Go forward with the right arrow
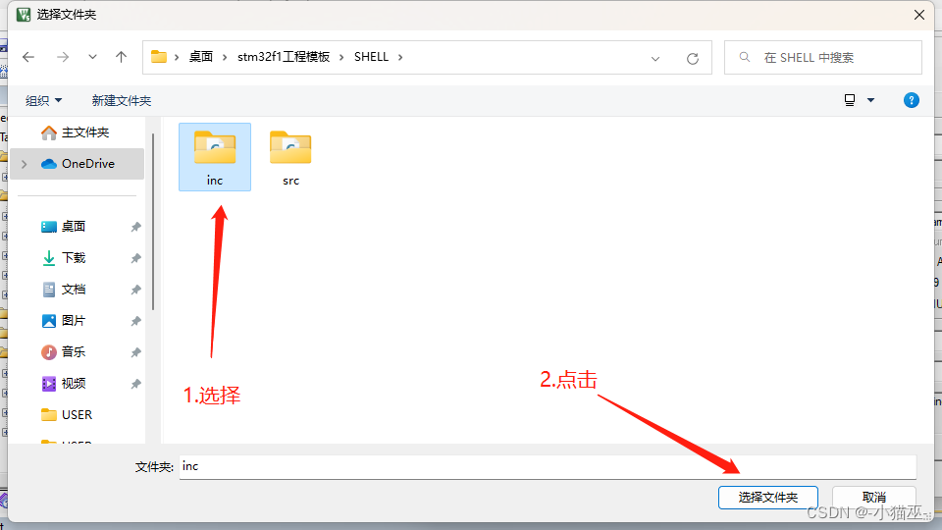 [63, 57]
